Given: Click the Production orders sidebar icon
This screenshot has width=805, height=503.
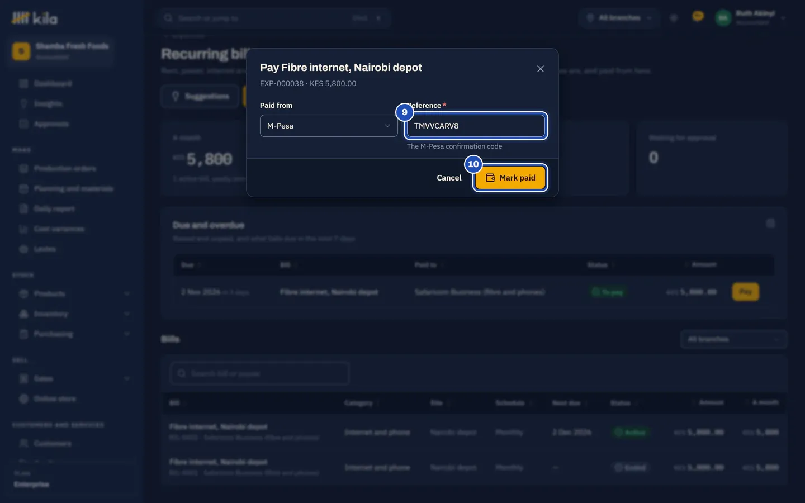Looking at the screenshot, I should pos(23,169).
